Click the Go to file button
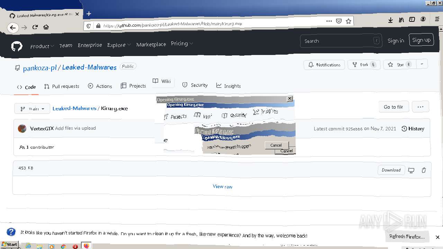The height and width of the screenshot is (249, 443). [x=394, y=107]
